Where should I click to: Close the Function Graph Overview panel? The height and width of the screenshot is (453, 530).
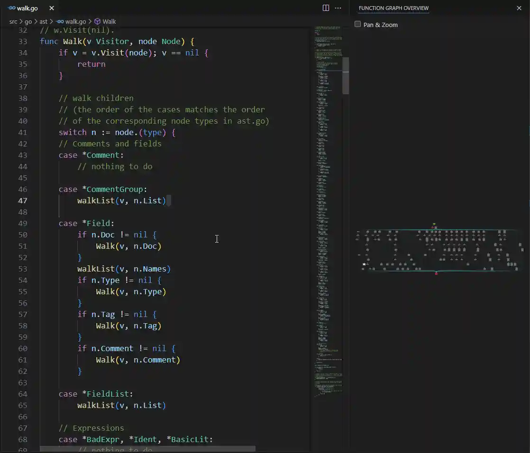pyautogui.click(x=519, y=8)
